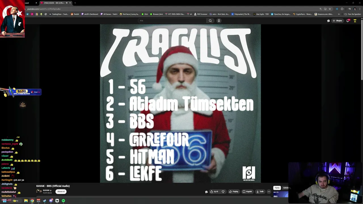Open Tüm Yer İşaretleri bookmarks folder
The height and width of the screenshot is (204, 363).
353,14
